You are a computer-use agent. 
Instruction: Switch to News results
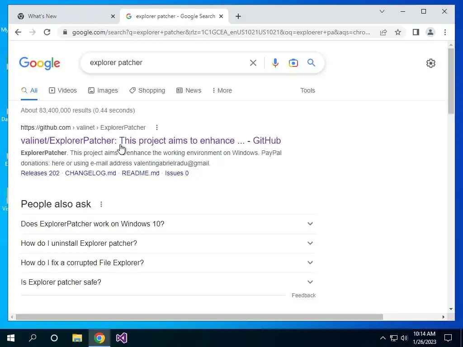(189, 90)
